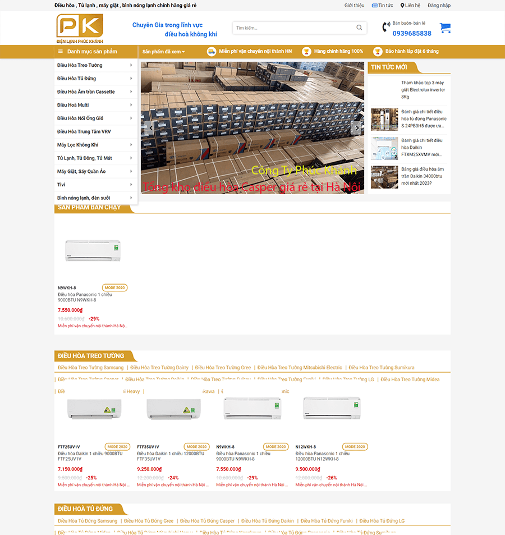The image size is (505, 535).
Task: Expand Máy Giặt, Sấy Quần Áo arrow
Action: click(131, 171)
